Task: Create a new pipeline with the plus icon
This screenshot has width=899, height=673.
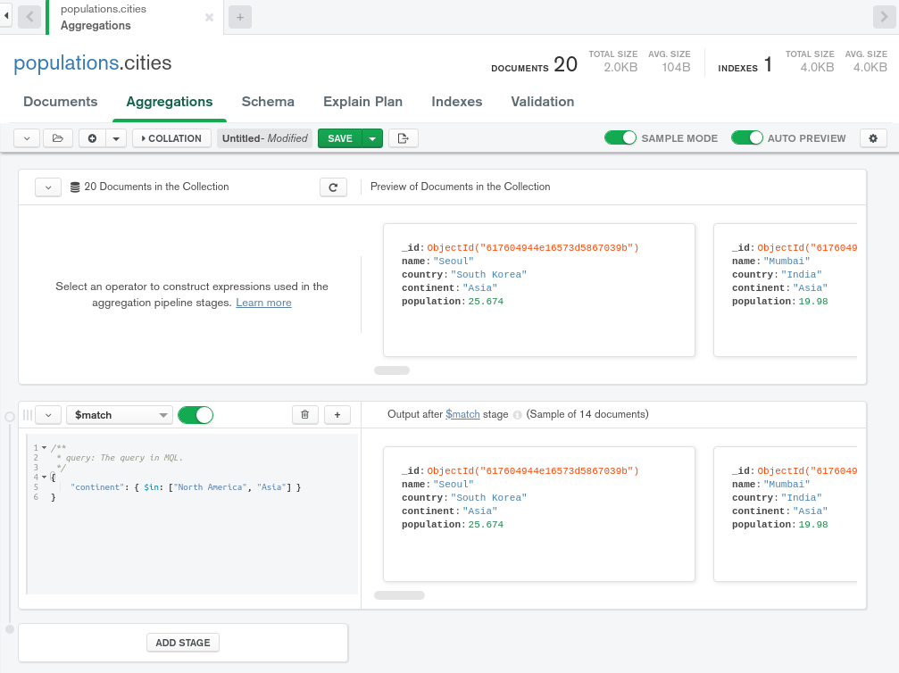Action: pos(91,137)
